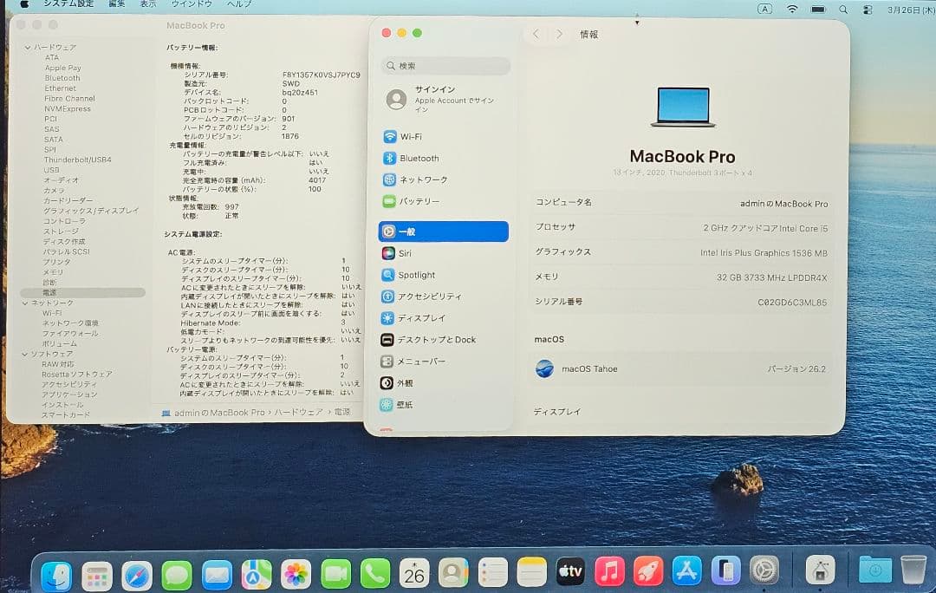Viewport: 936px width, 593px height.
Task: Select グラフィックス/ディスプレイ in hardware tree
Action: (91, 211)
